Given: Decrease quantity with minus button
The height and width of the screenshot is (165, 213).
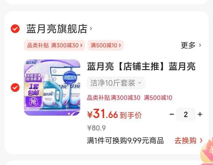Looking at the screenshot, I should (172, 114).
